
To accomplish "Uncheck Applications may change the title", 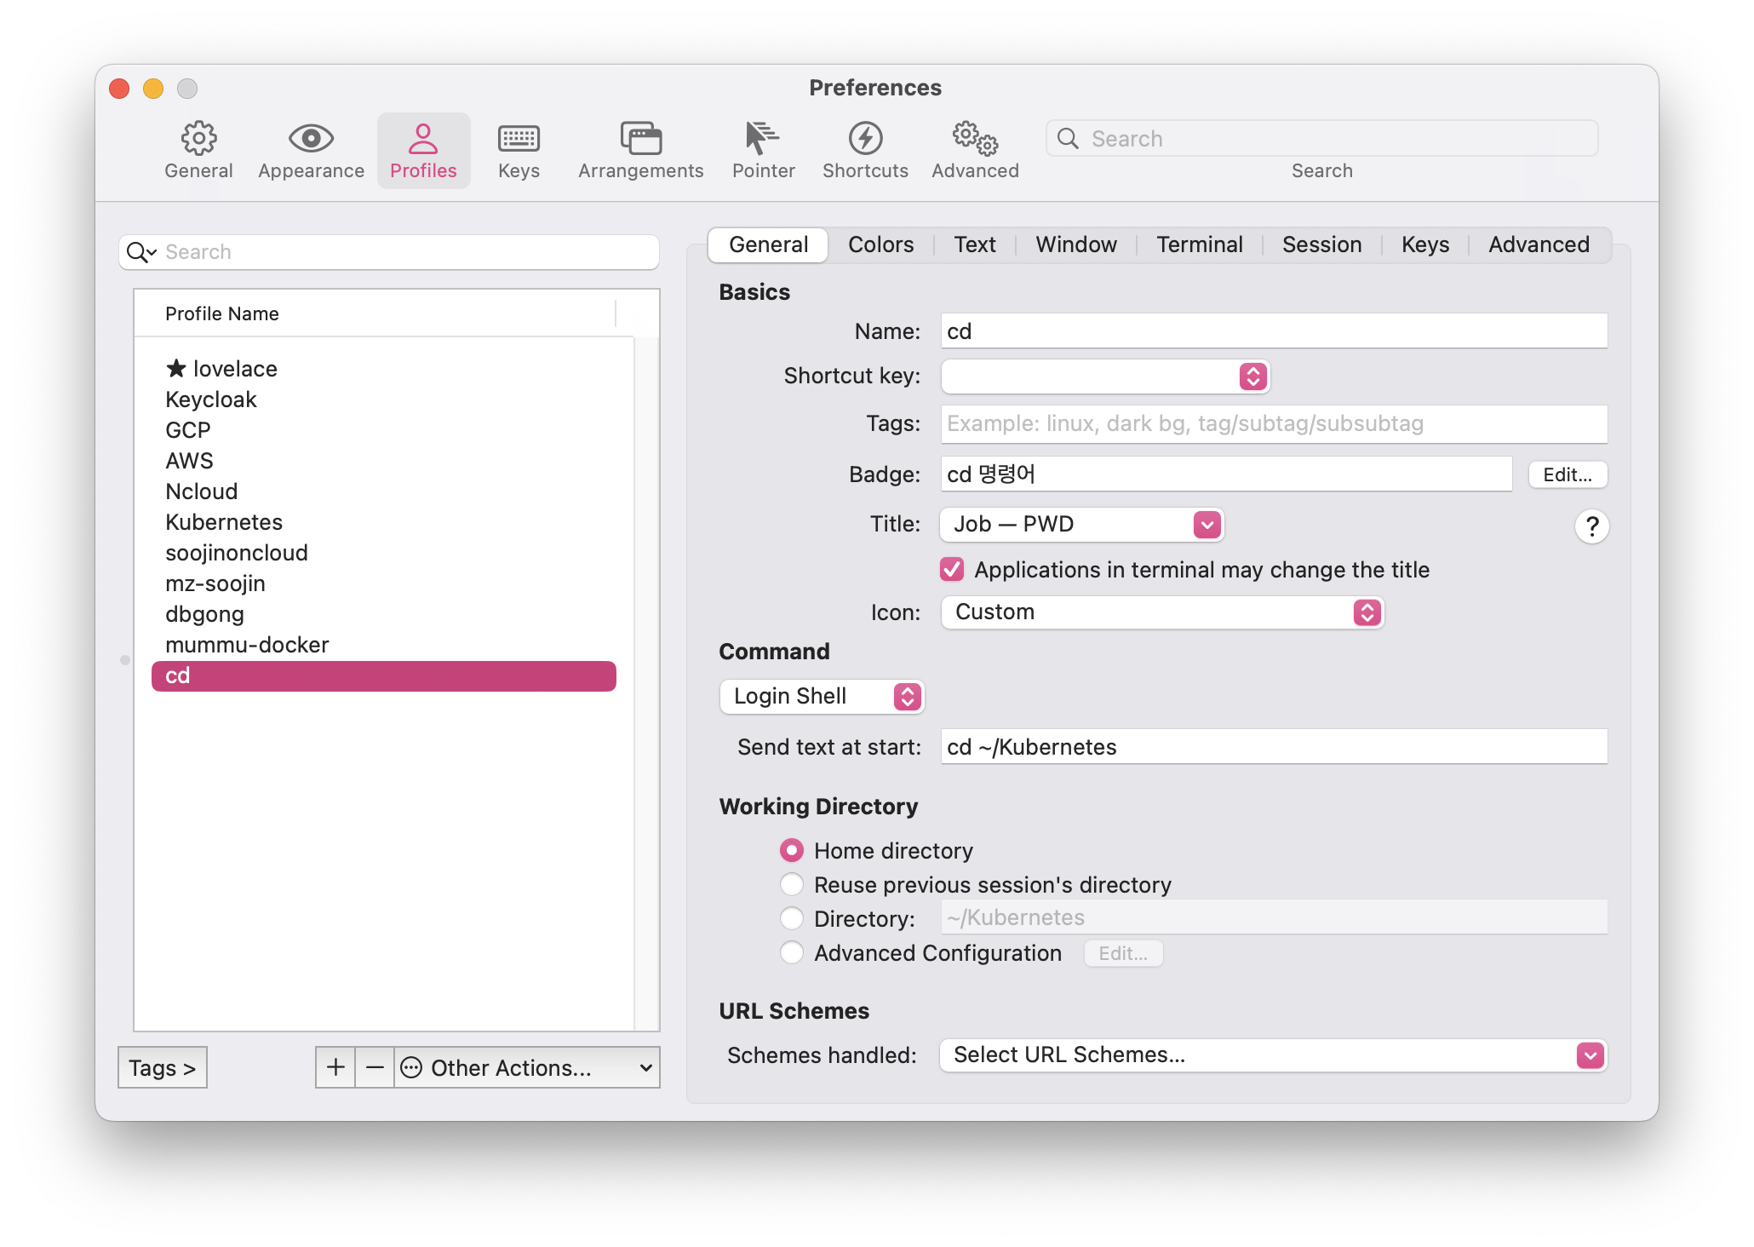I will 952,569.
